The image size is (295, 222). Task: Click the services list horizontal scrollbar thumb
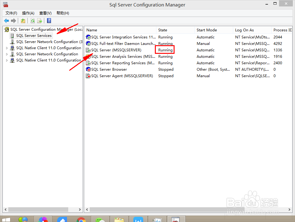[167, 209]
